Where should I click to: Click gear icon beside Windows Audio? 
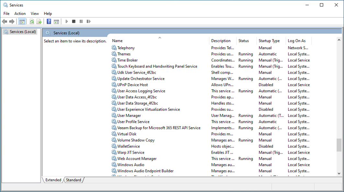click(114, 164)
